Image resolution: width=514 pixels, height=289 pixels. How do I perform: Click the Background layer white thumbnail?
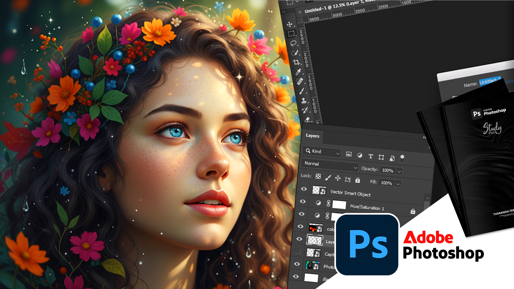[311, 278]
